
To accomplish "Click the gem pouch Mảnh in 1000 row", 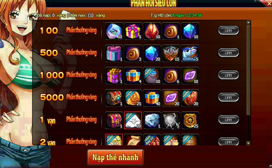I will (152, 76).
